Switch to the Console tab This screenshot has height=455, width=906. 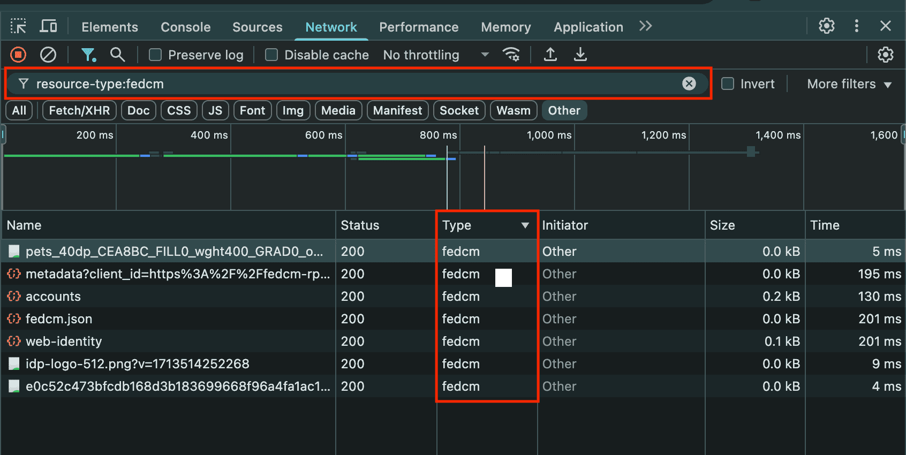pos(185,27)
